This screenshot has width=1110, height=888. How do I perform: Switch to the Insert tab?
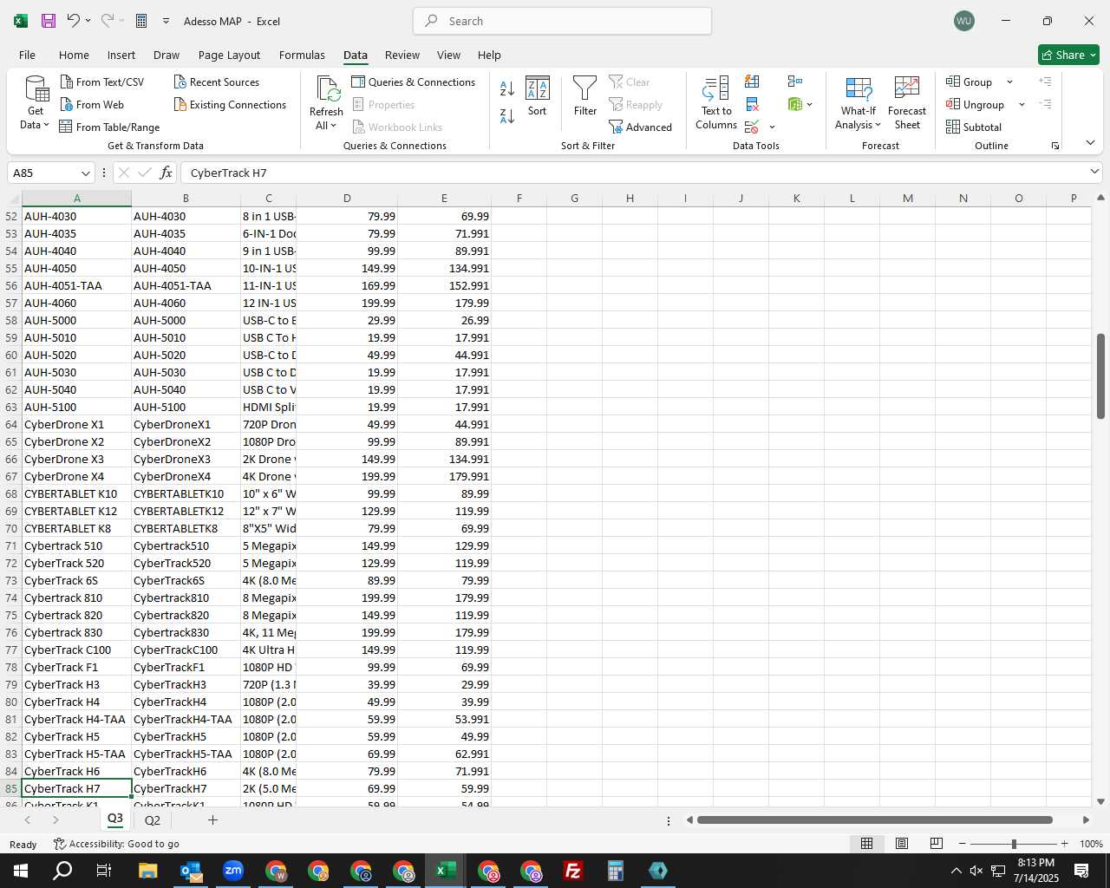[x=121, y=55]
